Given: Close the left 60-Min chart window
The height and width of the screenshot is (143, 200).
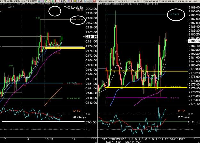Looking at the screenshot, I should tap(94, 1).
